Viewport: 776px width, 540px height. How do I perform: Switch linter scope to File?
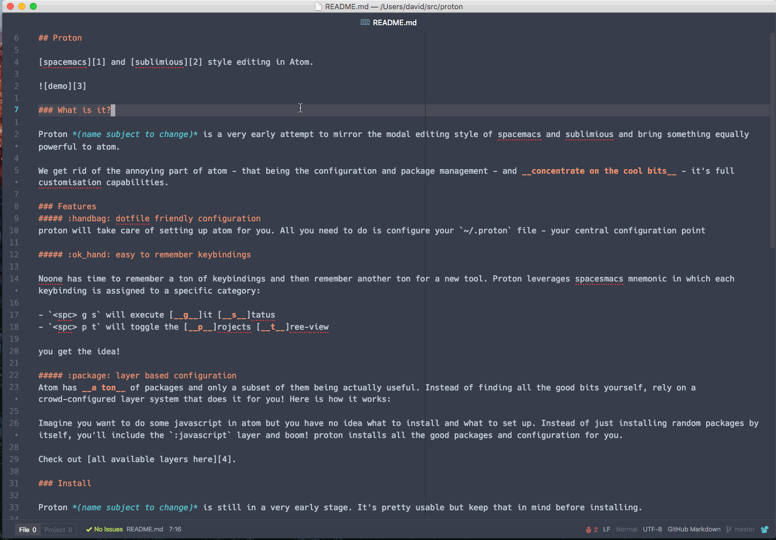(28, 530)
